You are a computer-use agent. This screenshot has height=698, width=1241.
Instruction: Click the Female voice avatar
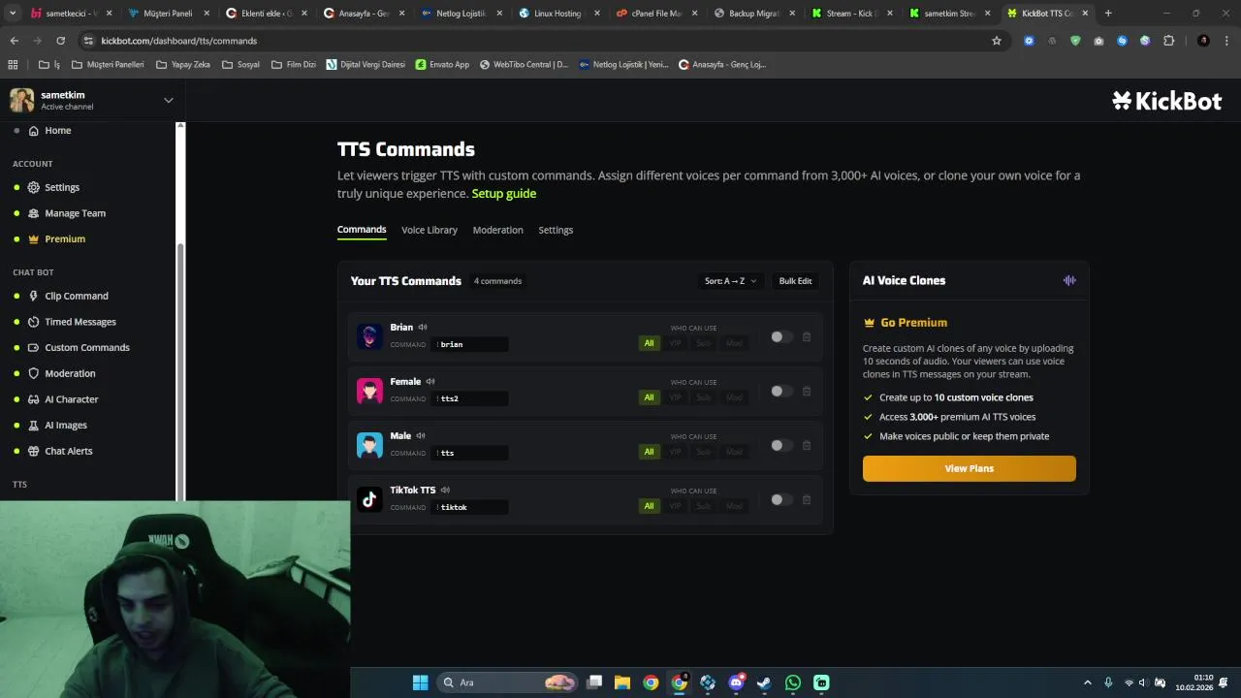(x=369, y=391)
